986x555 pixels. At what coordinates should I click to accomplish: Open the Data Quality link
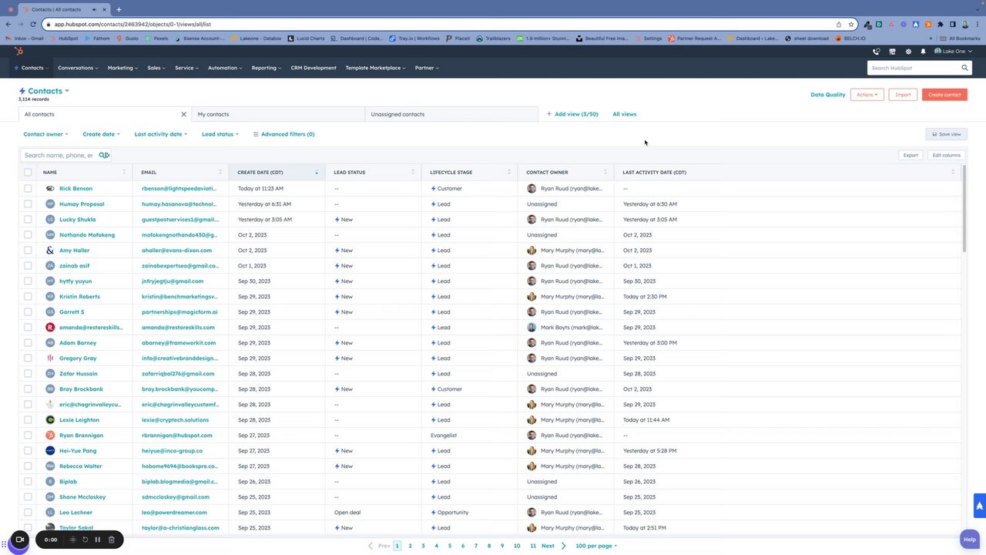(x=828, y=95)
